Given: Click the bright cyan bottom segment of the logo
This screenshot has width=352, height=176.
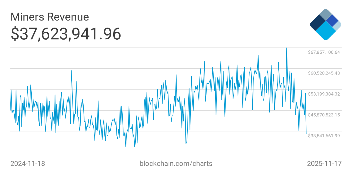Looking at the screenshot, I should pos(325,32).
